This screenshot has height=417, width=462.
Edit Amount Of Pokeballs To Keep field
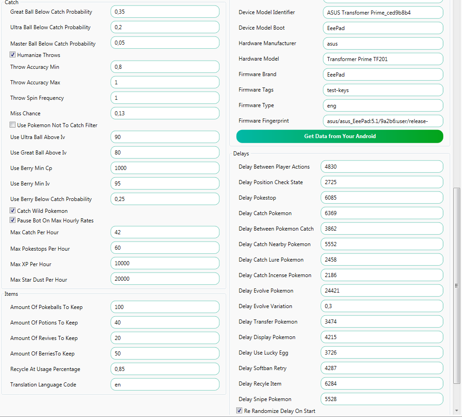tap(165, 307)
